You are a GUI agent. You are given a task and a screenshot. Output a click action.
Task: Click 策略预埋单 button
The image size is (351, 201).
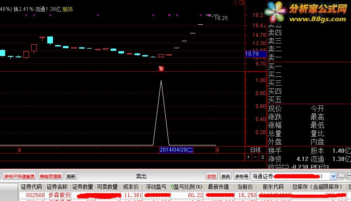(51, 176)
